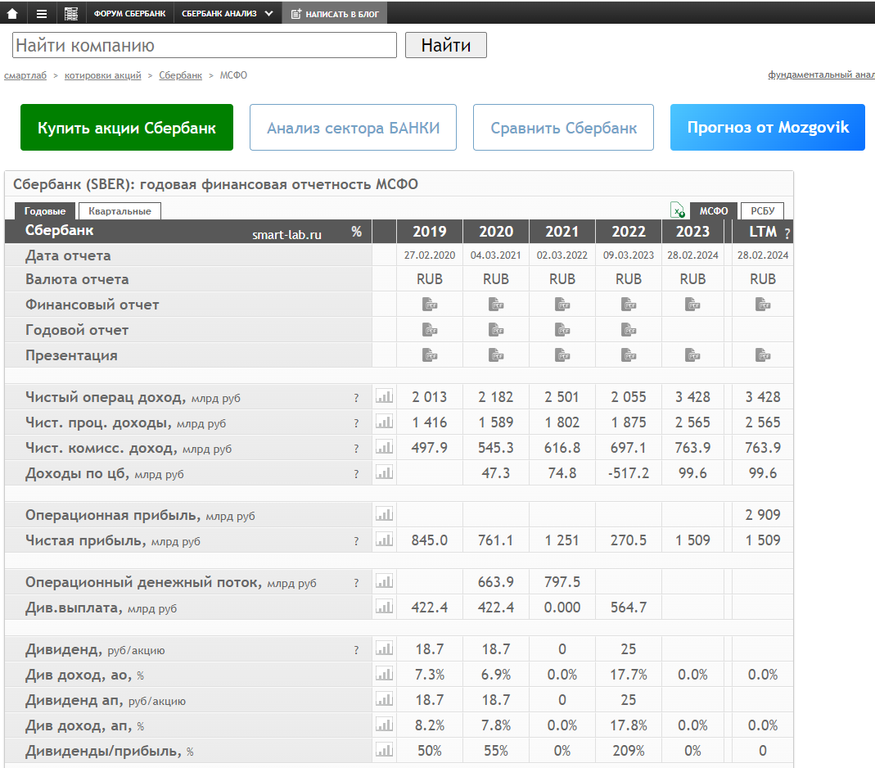Follow the Сбербанк breadcrumb link
Viewport: 875px width, 768px height.
[x=180, y=75]
